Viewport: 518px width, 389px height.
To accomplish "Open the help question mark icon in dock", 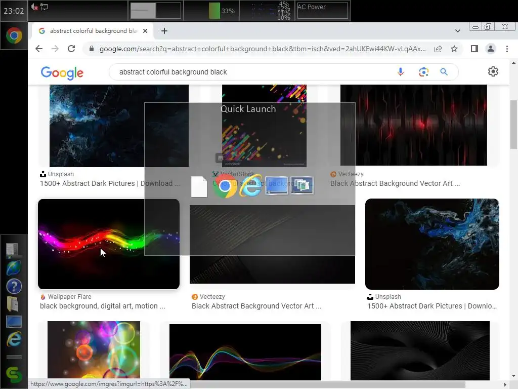I will 14,286.
